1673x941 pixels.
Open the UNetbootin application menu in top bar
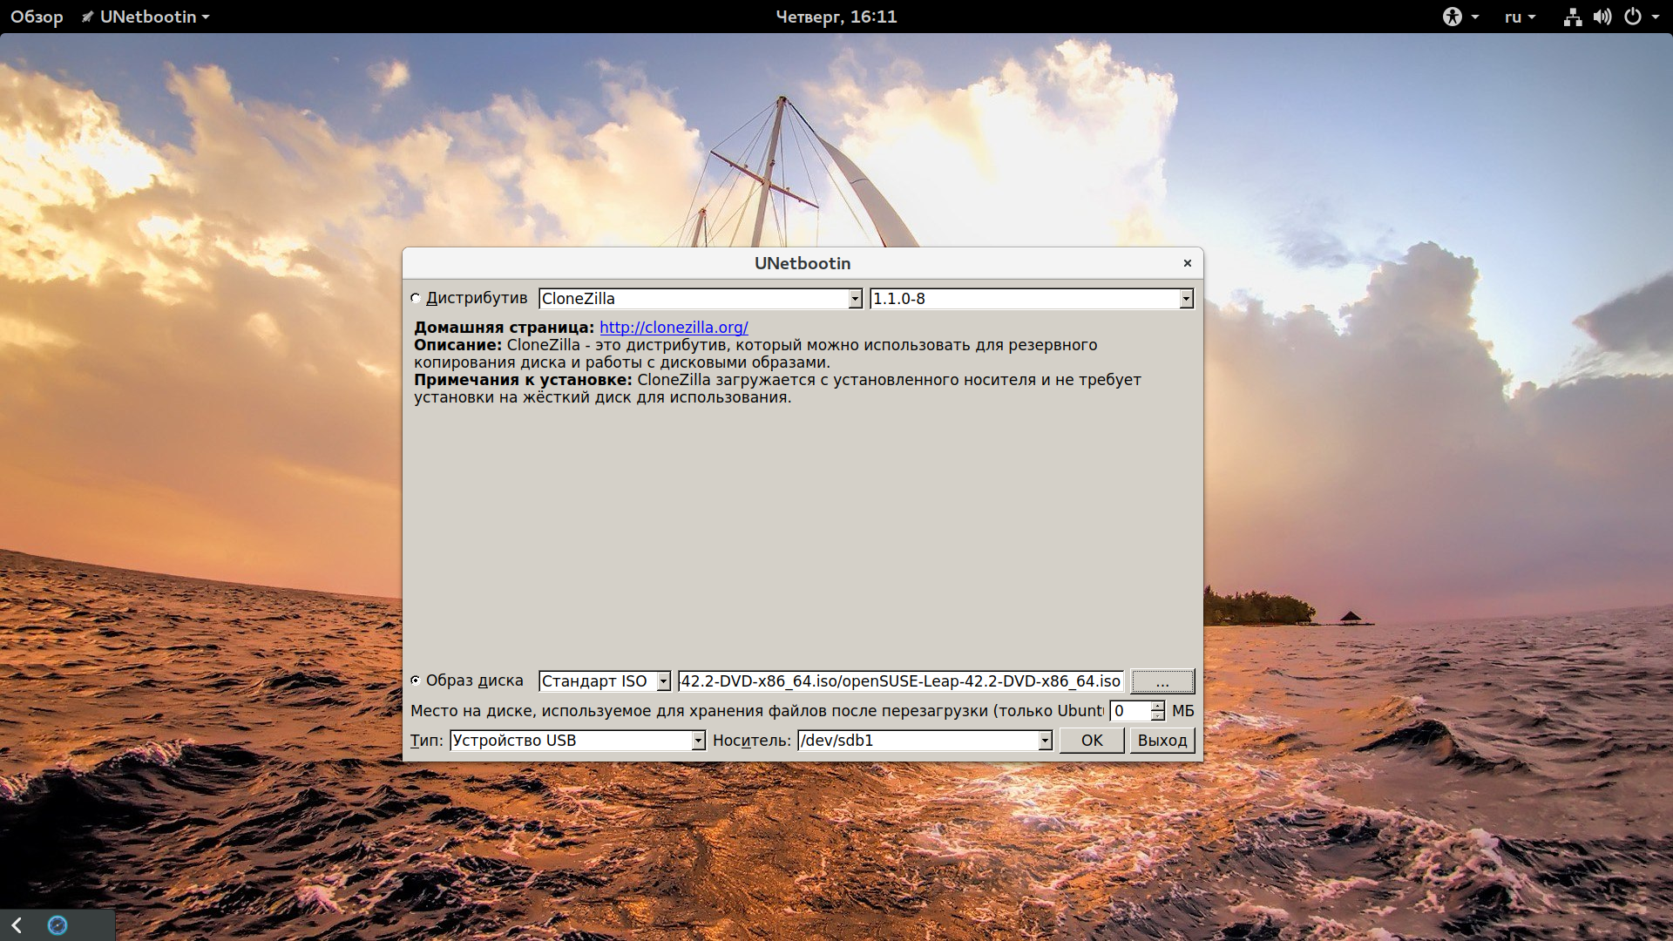click(146, 17)
